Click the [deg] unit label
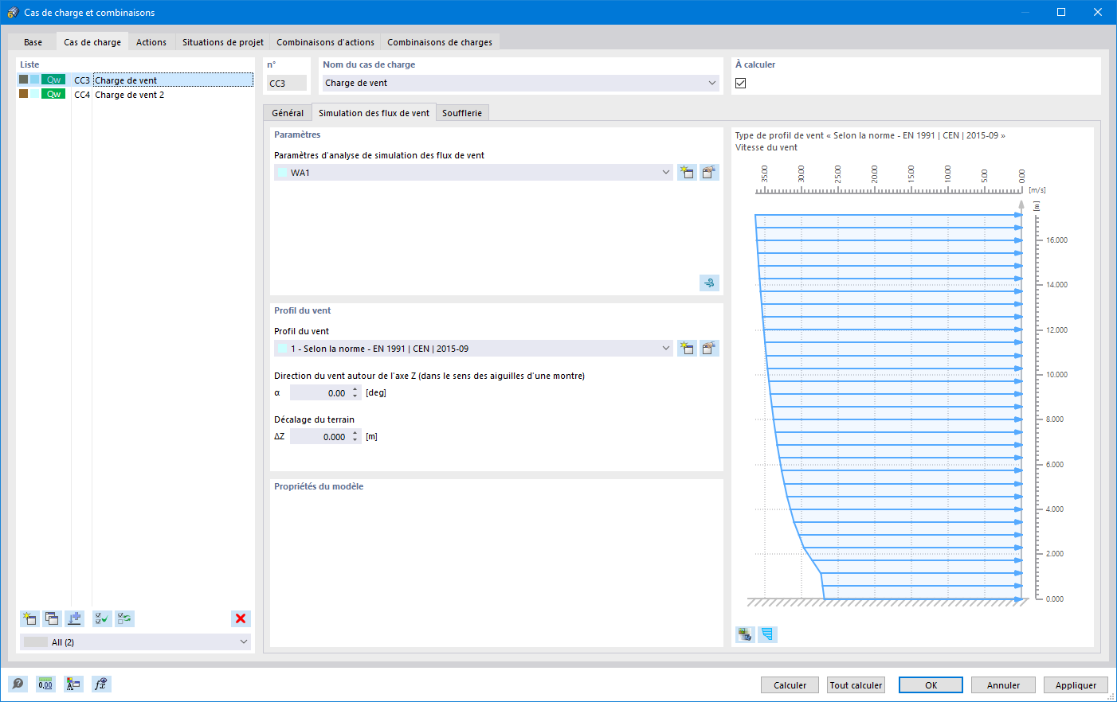 point(376,392)
